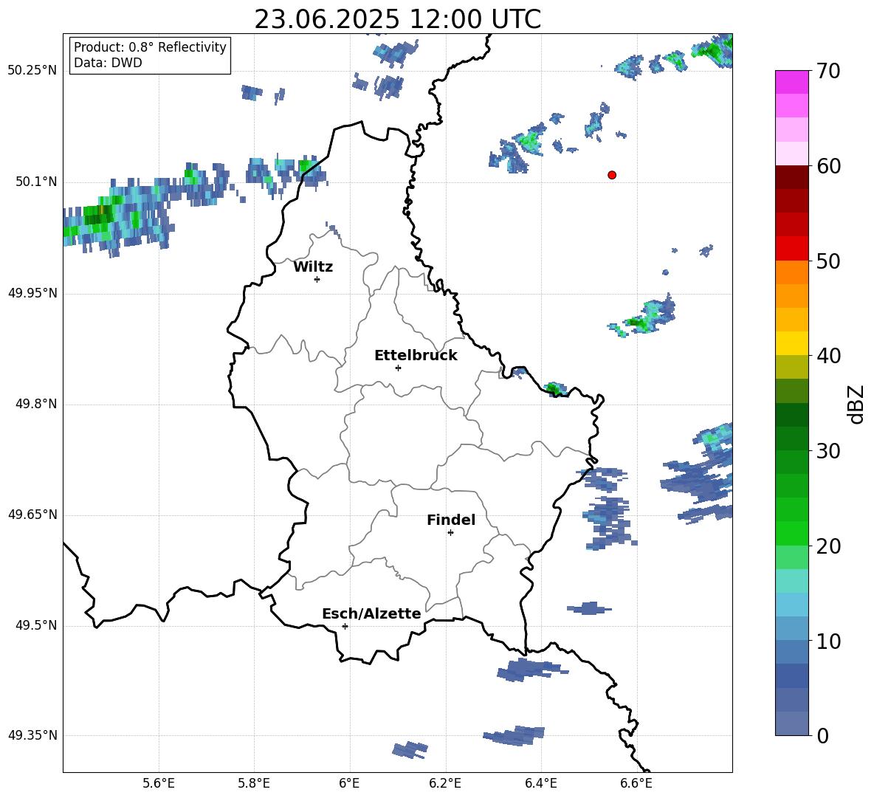Click the Data: DWD text

(x=108, y=63)
